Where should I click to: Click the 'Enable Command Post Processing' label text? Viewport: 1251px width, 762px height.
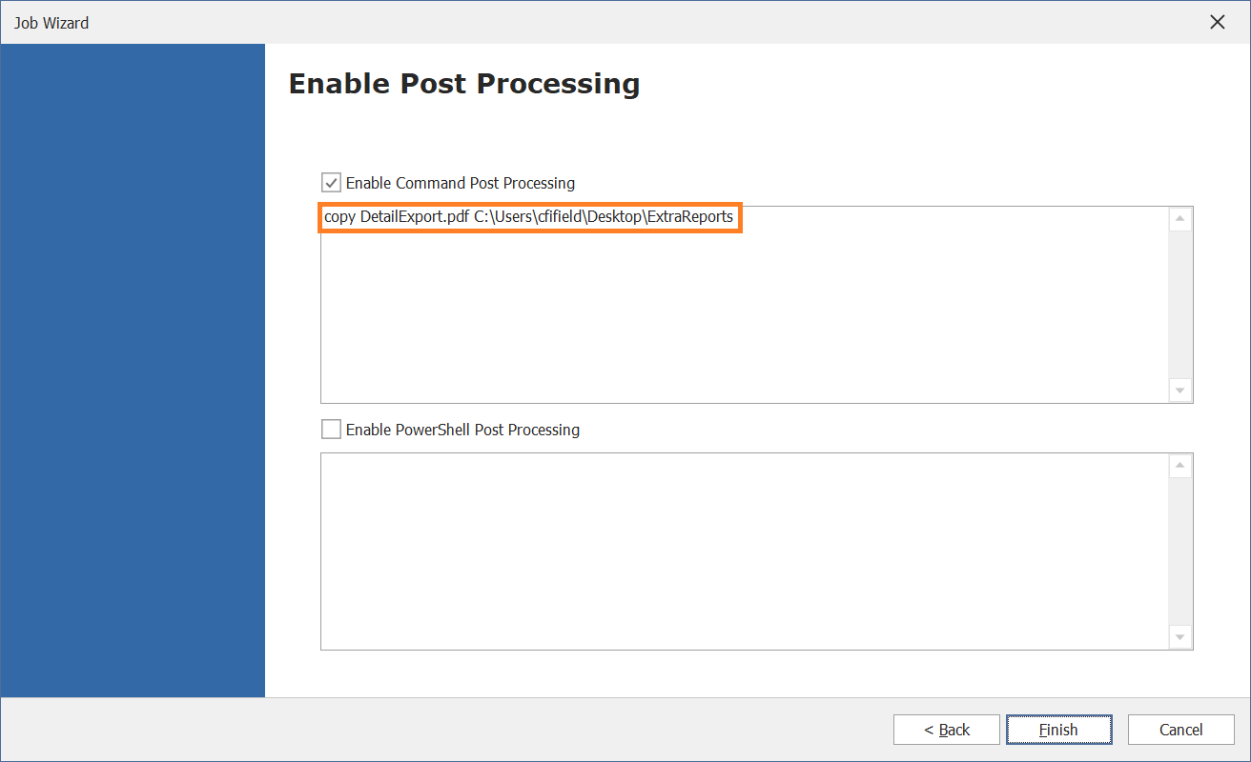pos(461,183)
